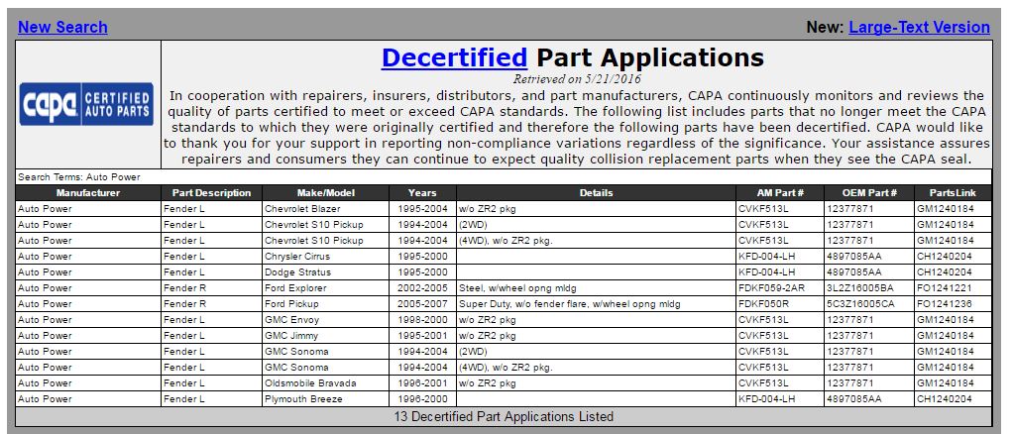Click the Make/Model column header
Screen dimensions: 1013x434
point(325,193)
